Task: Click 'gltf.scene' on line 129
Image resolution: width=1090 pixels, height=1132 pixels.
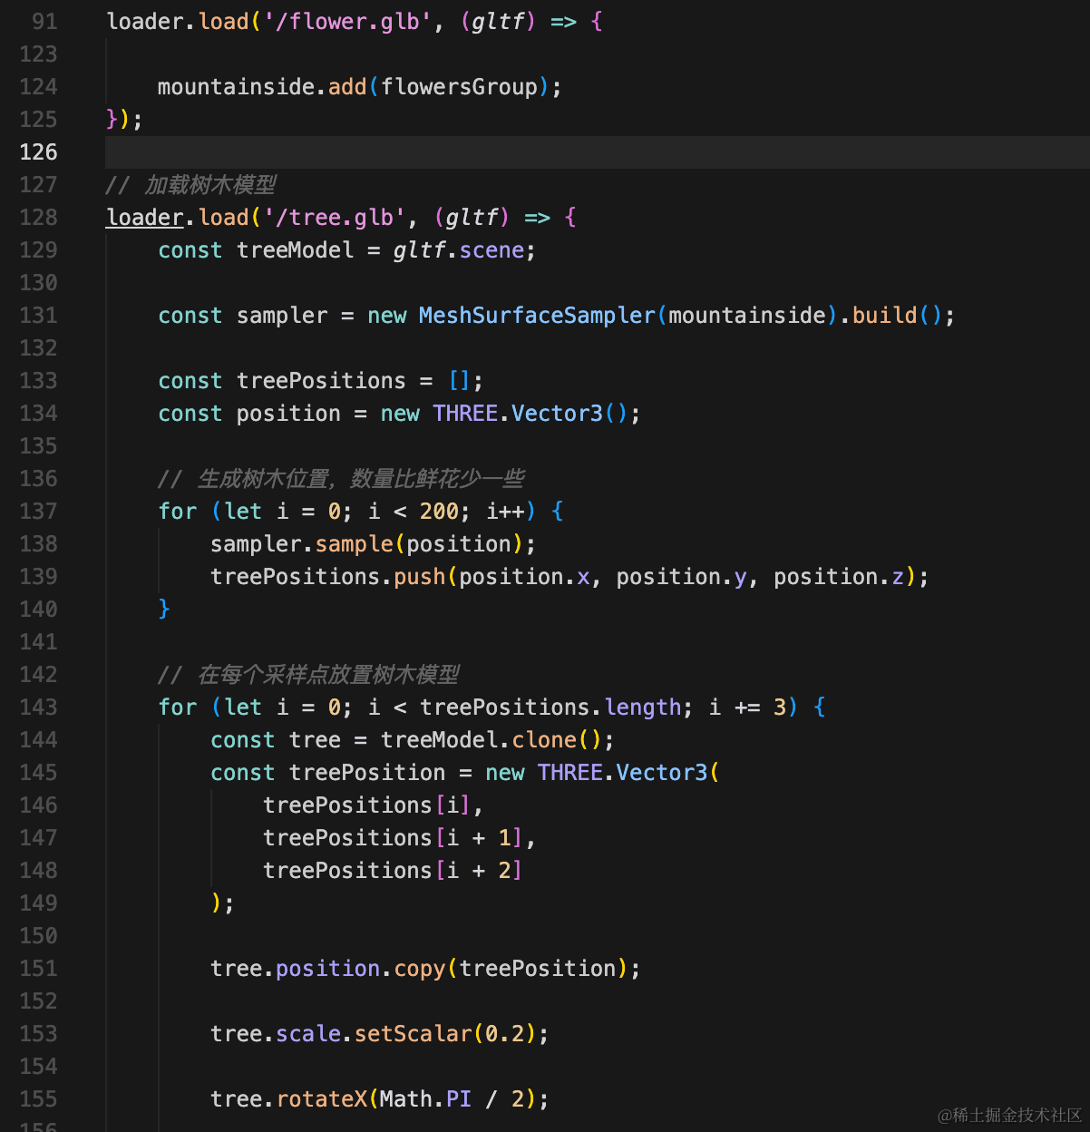Action: click(x=459, y=250)
